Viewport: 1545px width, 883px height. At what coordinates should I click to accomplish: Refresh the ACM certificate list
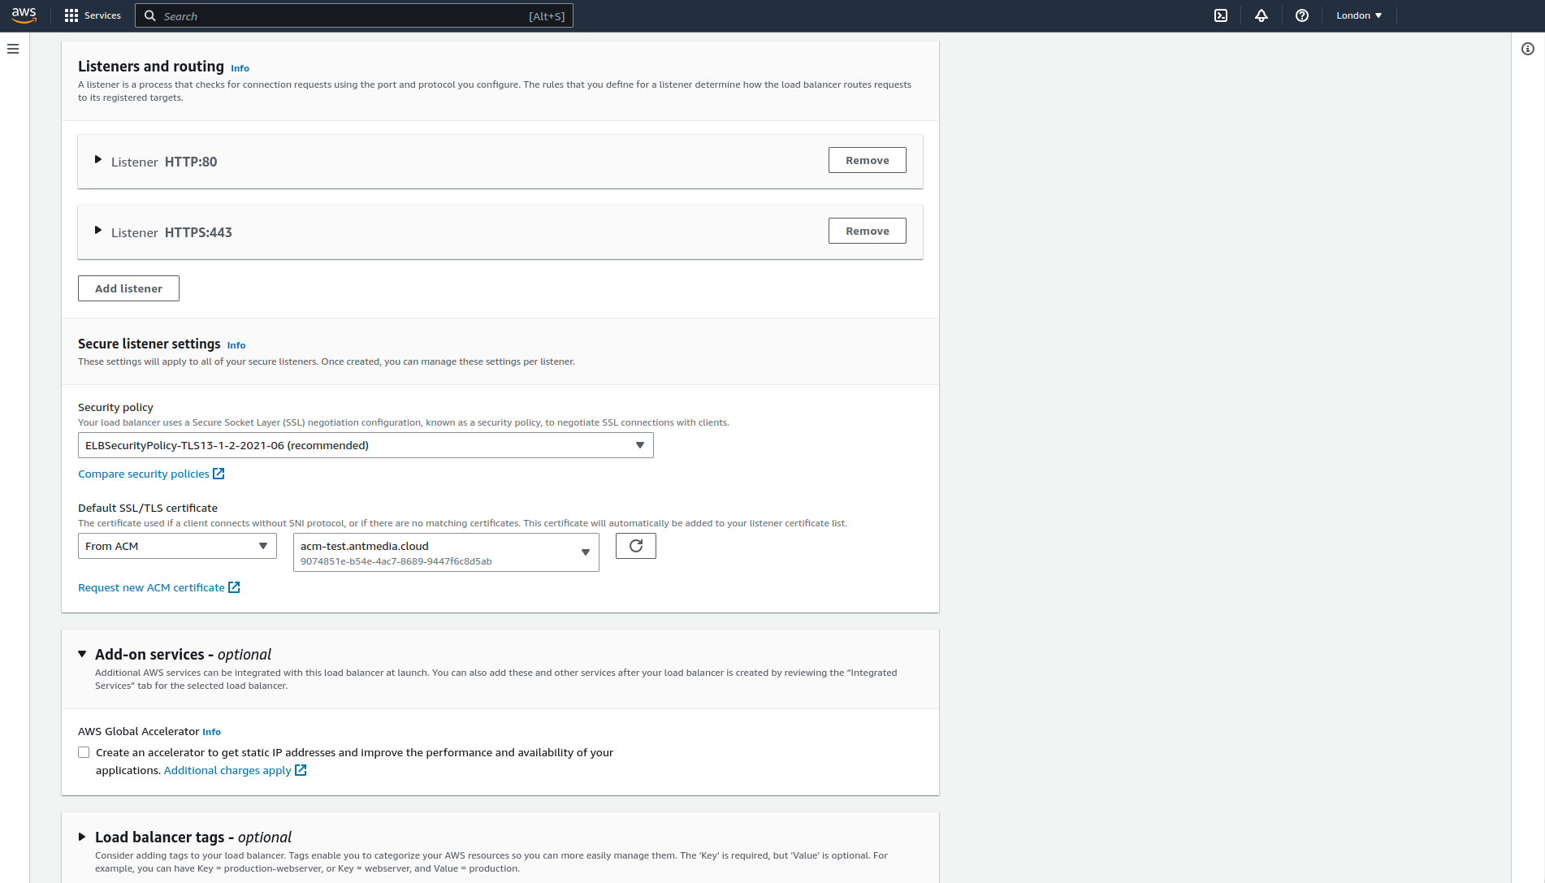(x=636, y=546)
